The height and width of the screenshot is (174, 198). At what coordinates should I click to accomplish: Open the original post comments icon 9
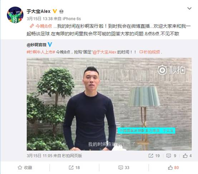(x=171, y=156)
